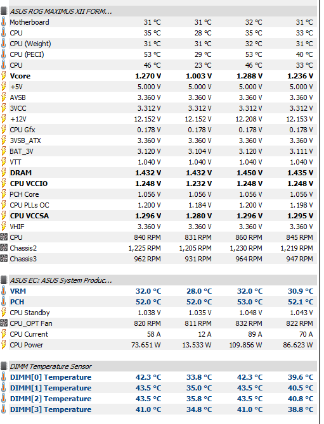
Task: Click the Vcore value 1.288 V
Action: coord(250,76)
